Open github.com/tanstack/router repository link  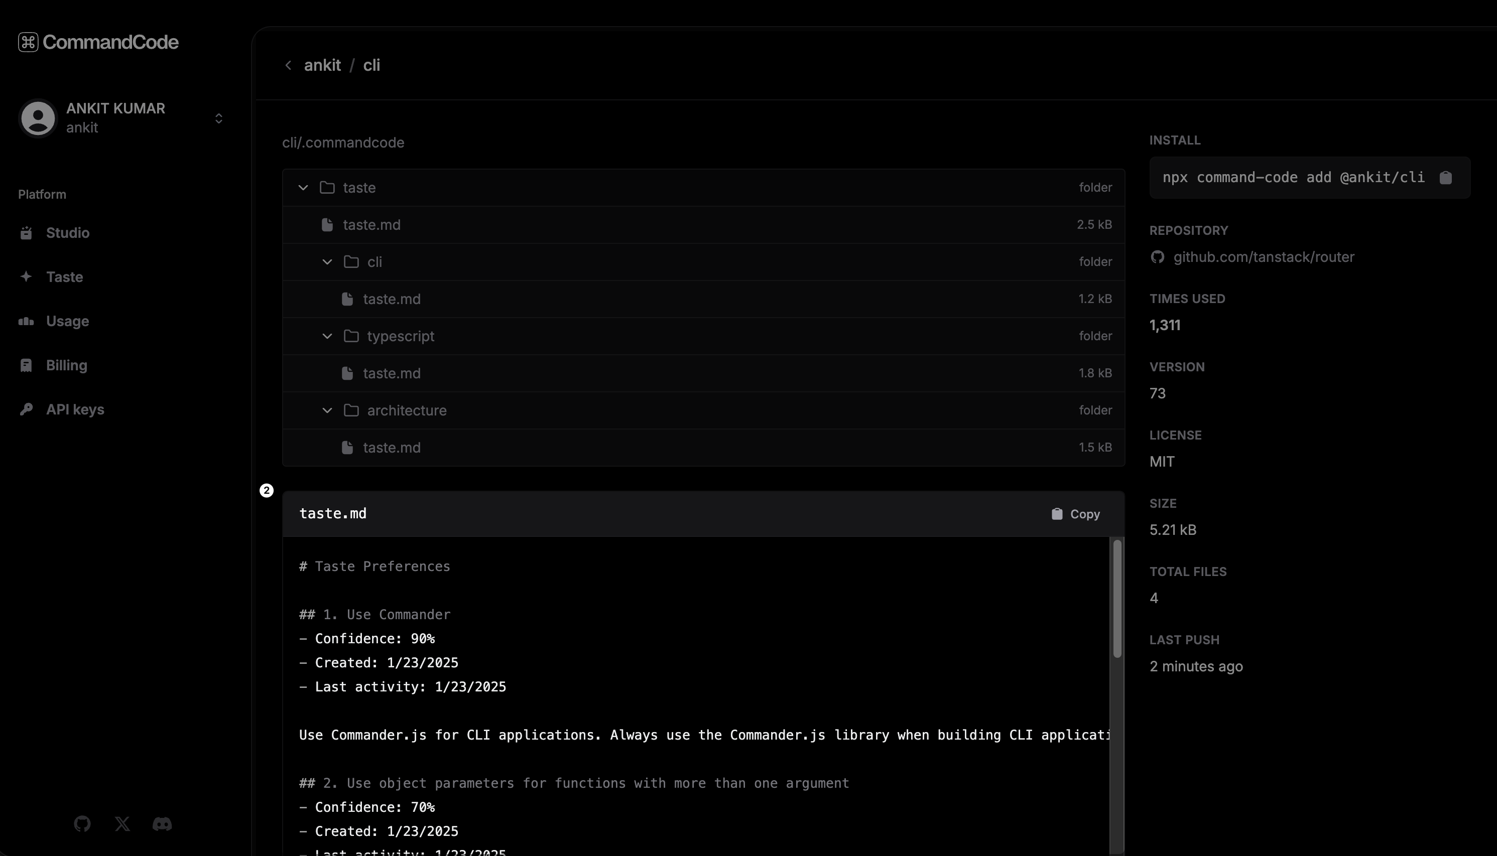pos(1263,257)
